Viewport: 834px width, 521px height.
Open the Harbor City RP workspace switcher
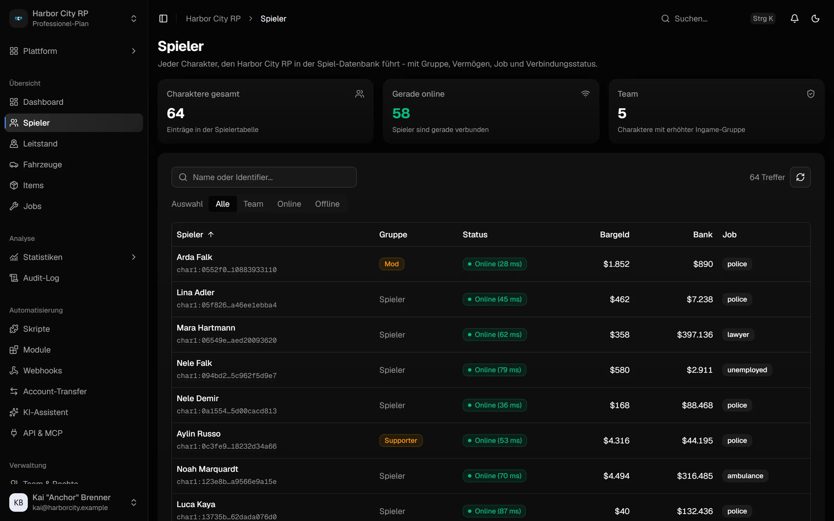(x=74, y=18)
